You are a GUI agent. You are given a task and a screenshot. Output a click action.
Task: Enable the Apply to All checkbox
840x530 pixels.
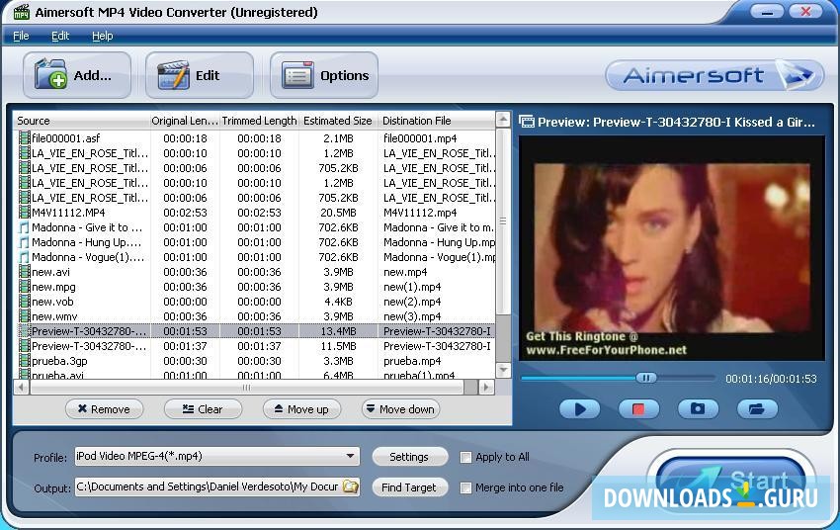pos(465,457)
